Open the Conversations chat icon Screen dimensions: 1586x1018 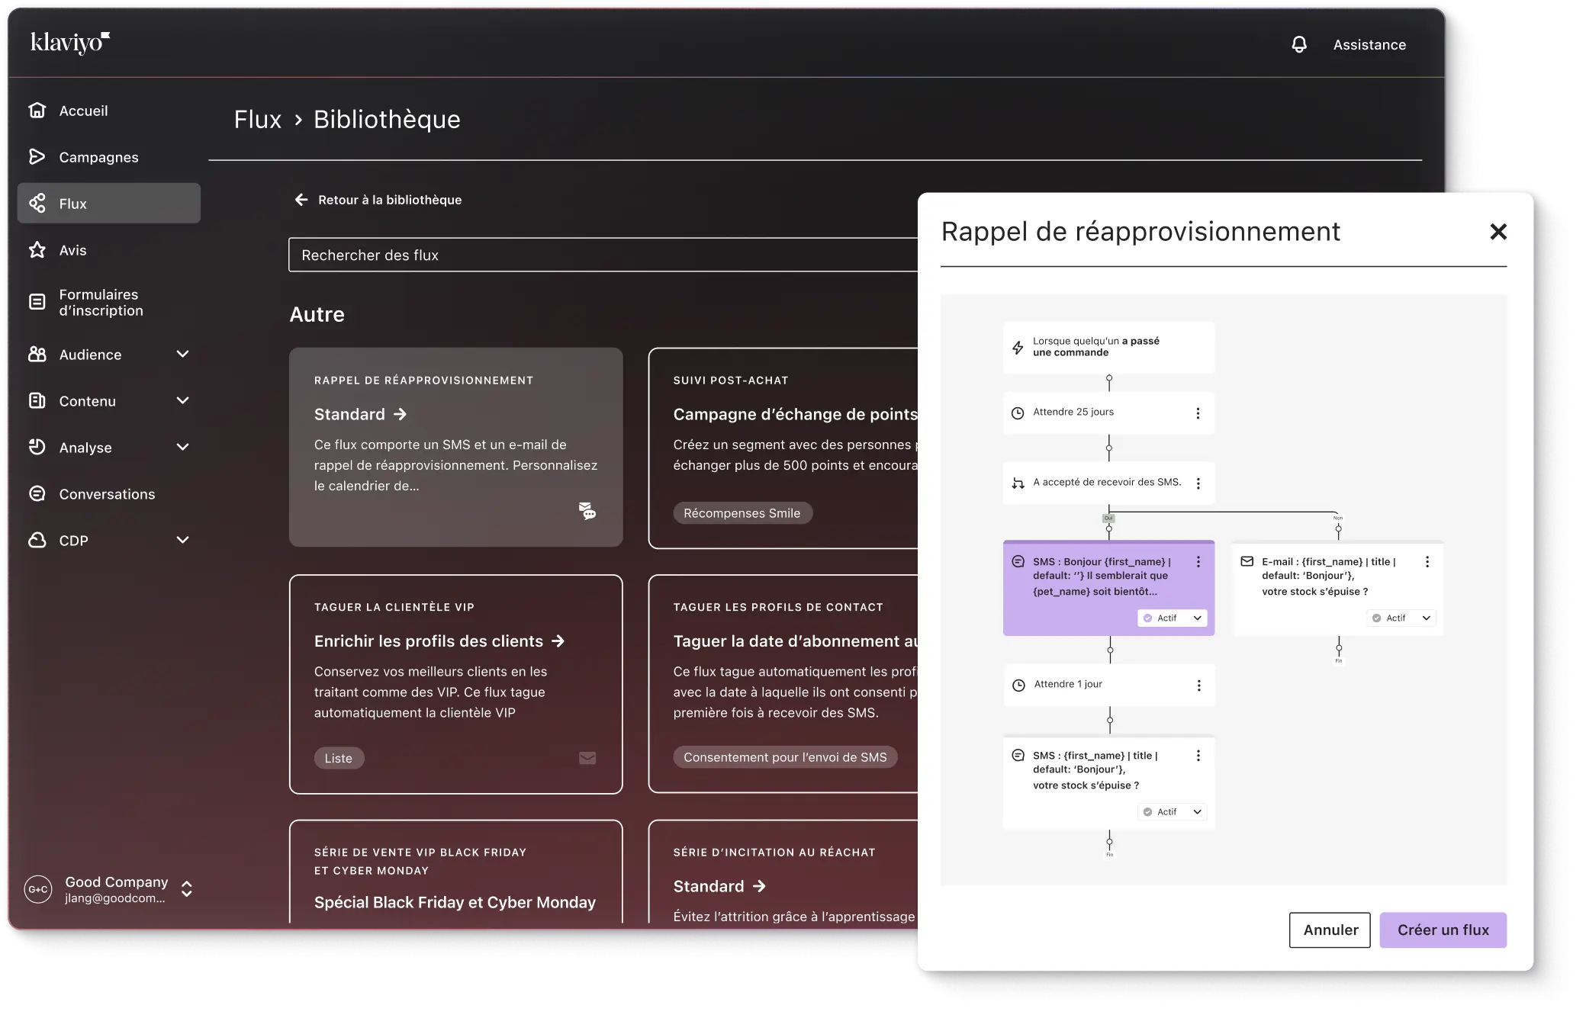[x=37, y=494]
